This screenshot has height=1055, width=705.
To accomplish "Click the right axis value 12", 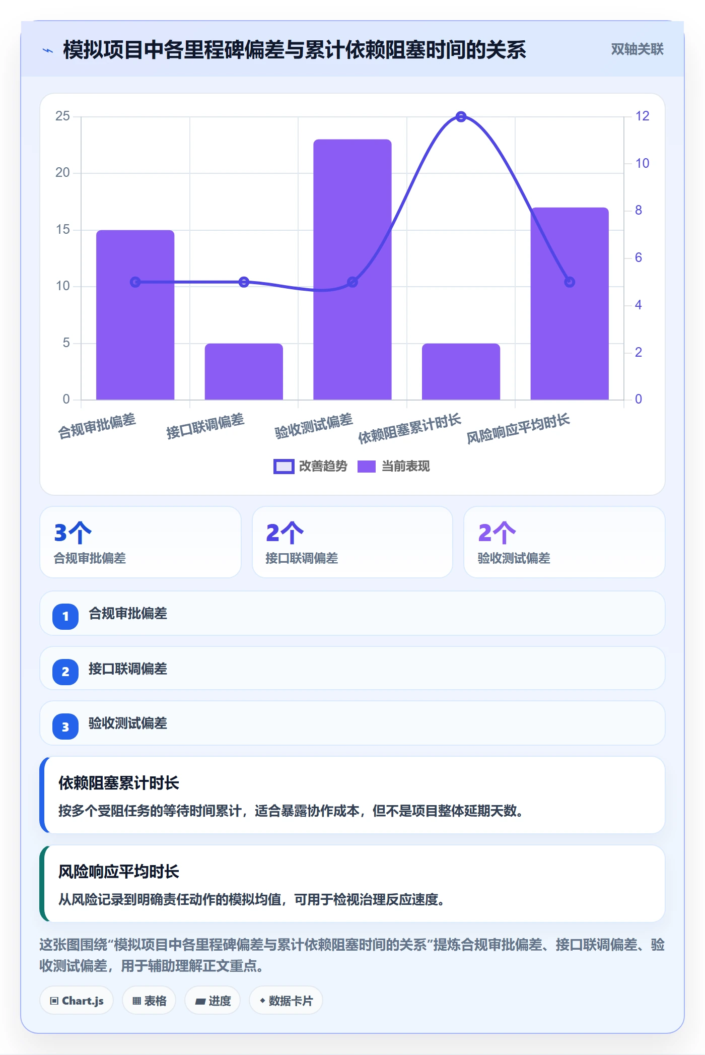I will pyautogui.click(x=642, y=116).
